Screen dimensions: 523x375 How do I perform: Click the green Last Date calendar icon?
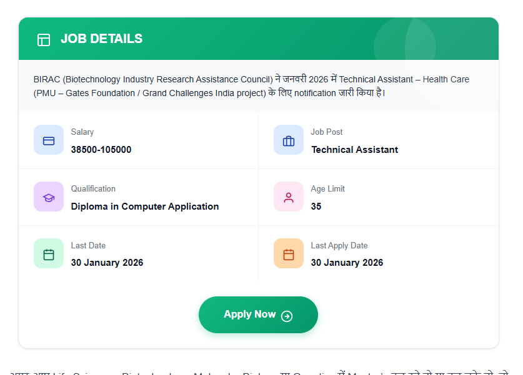(49, 253)
